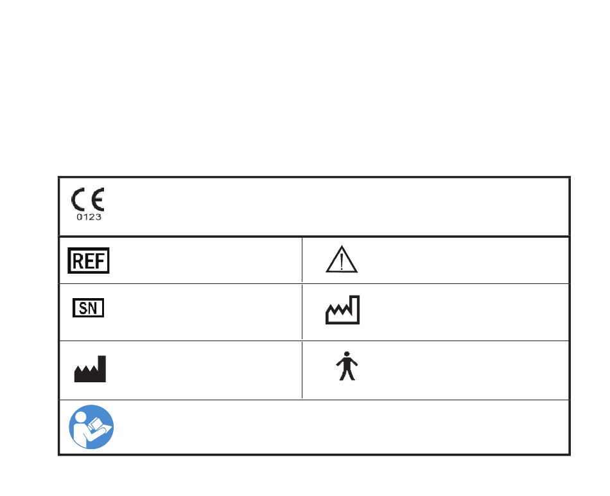
Task: Select the blank area beside the SN symbol
Action: coord(202,312)
